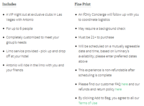Click the Completely customized list item

click(x=33, y=40)
